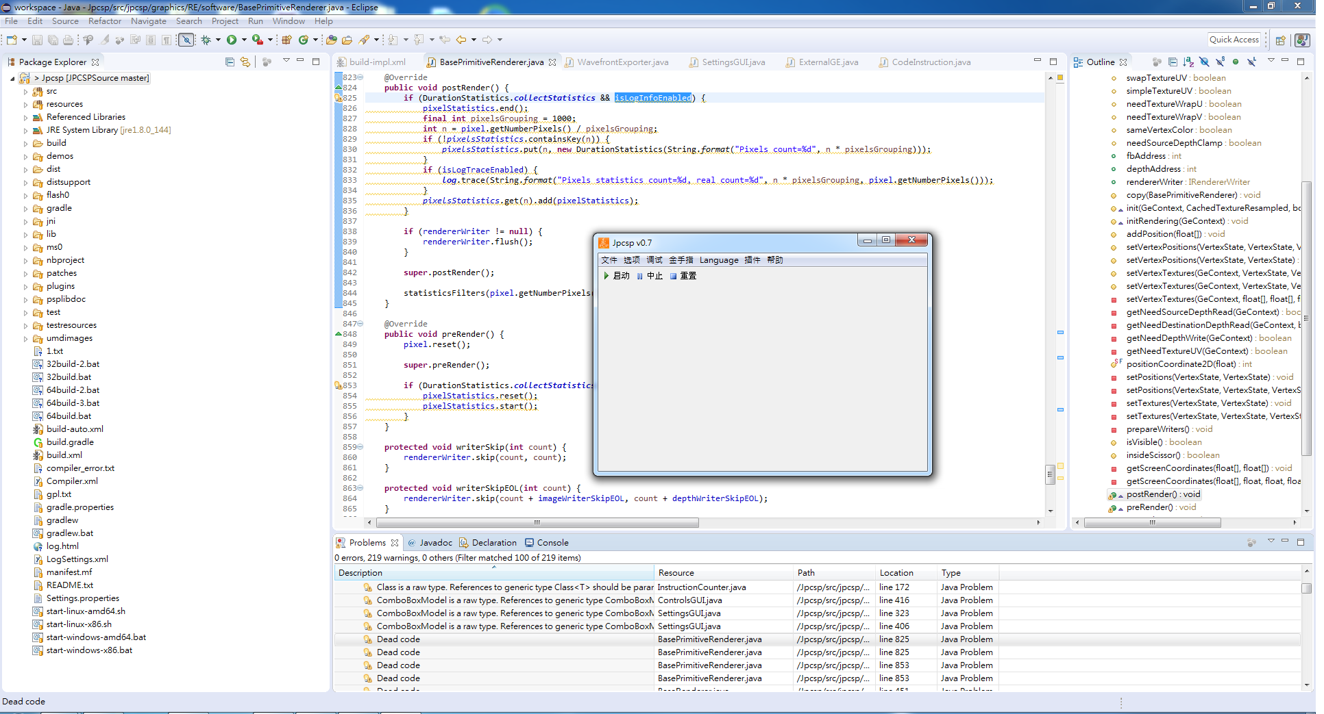Image resolution: width=1324 pixels, height=714 pixels.
Task: Open the Run button dropdown arrow
Action: 244,40
